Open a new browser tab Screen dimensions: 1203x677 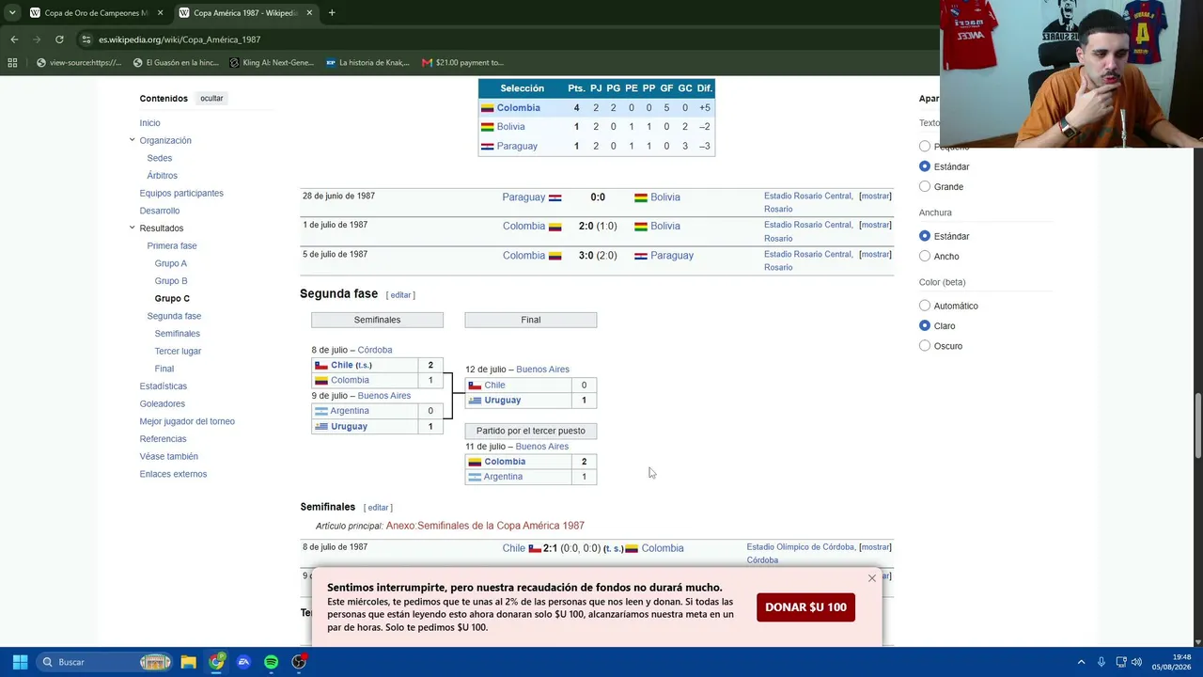tap(332, 13)
